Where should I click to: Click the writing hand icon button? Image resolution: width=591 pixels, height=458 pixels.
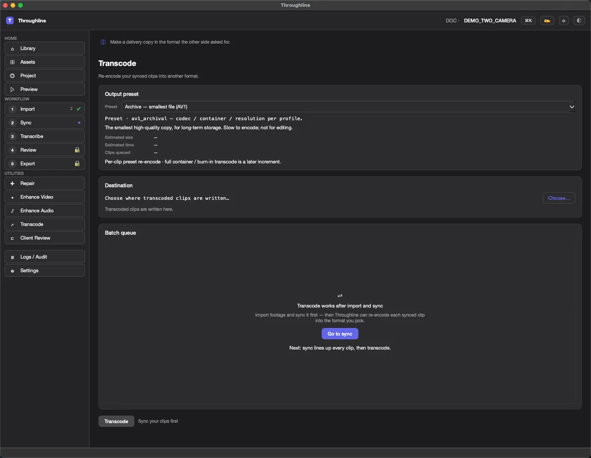point(547,21)
